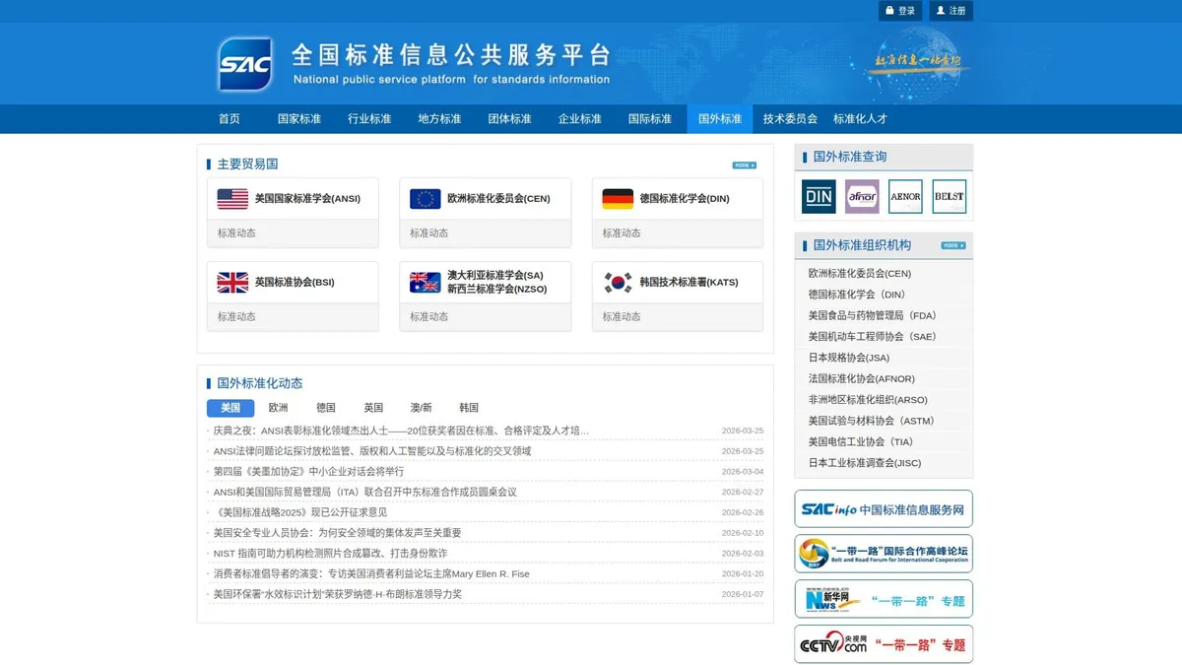Open sidebar link 美国机动车工程师协会（SAE）
Screen dimensions: 1182x665
pyautogui.click(x=873, y=337)
